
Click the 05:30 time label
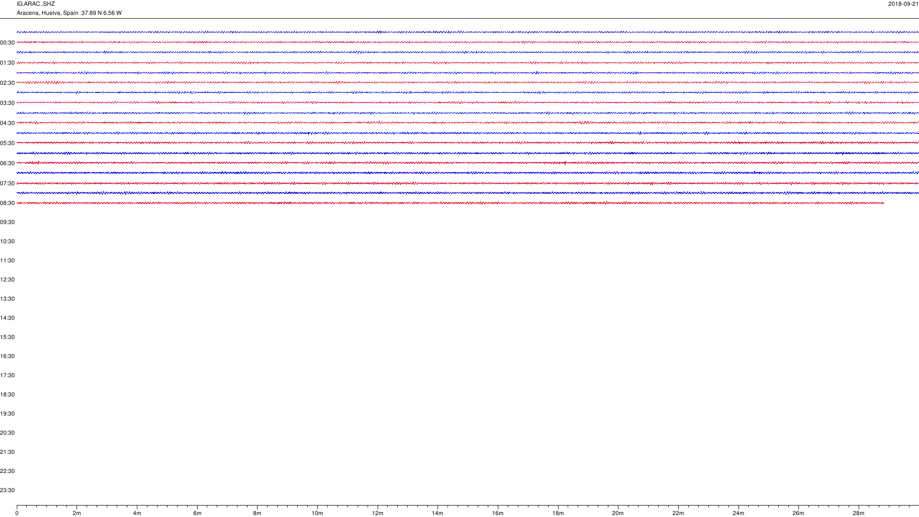click(x=7, y=143)
